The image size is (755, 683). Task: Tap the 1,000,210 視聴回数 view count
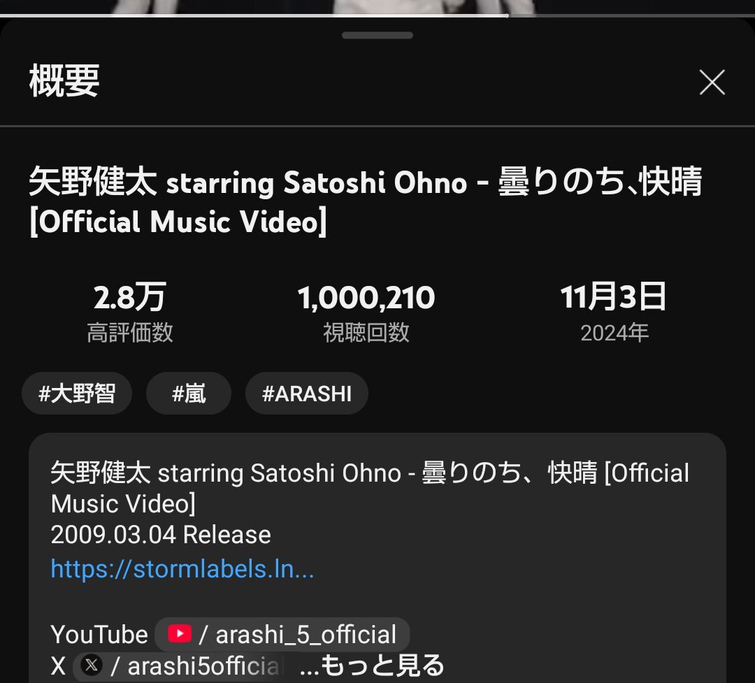(x=366, y=312)
